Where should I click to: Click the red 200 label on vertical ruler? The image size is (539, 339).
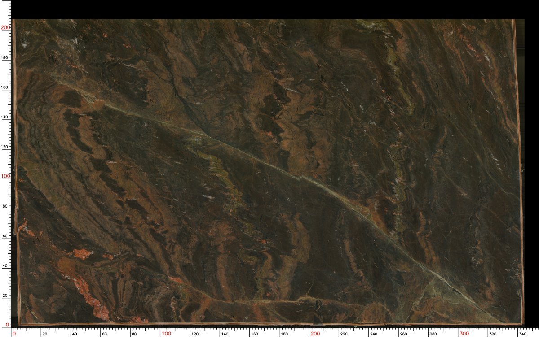click(5, 27)
